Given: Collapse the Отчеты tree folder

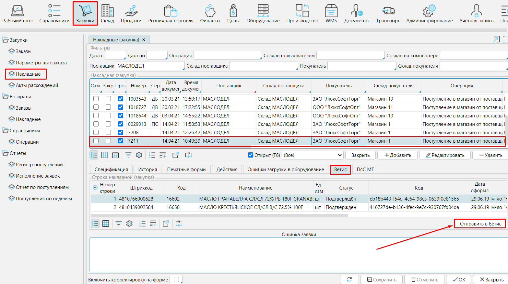Looking at the screenshot, I should click(6, 153).
